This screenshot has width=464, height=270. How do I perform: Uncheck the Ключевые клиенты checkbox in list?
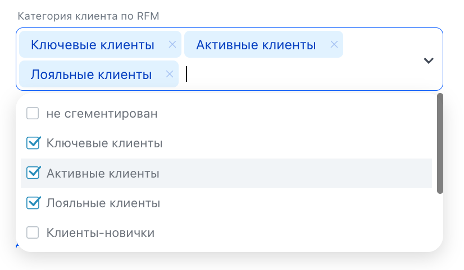tap(33, 143)
